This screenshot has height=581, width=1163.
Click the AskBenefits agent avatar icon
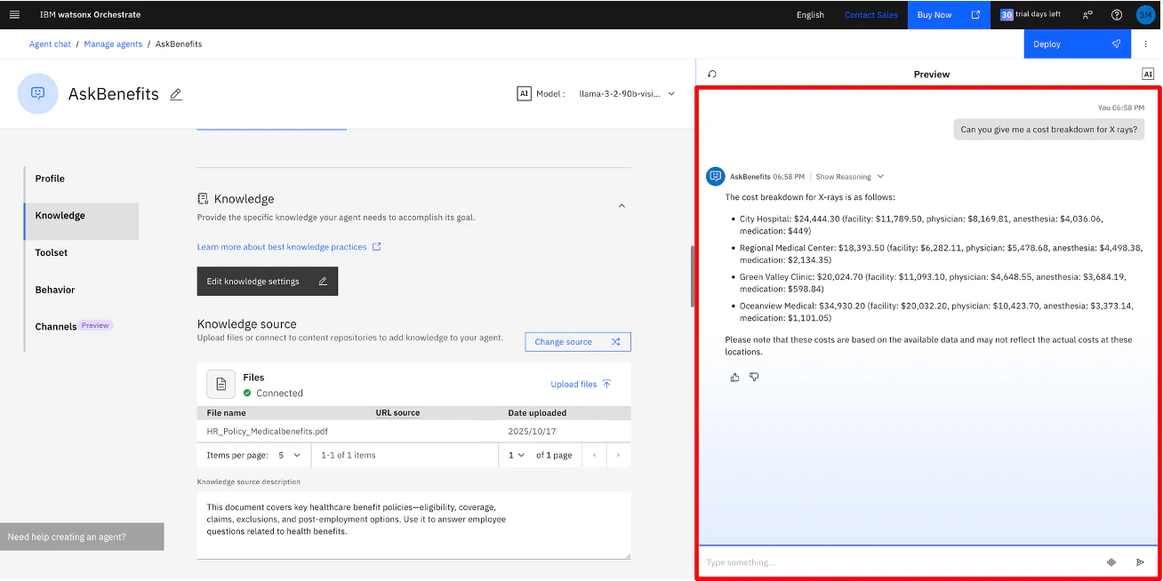click(38, 93)
